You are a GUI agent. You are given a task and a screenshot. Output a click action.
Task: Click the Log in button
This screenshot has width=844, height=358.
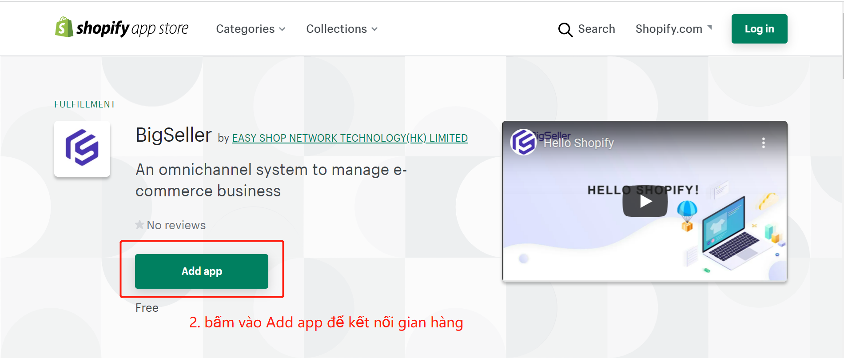point(759,29)
